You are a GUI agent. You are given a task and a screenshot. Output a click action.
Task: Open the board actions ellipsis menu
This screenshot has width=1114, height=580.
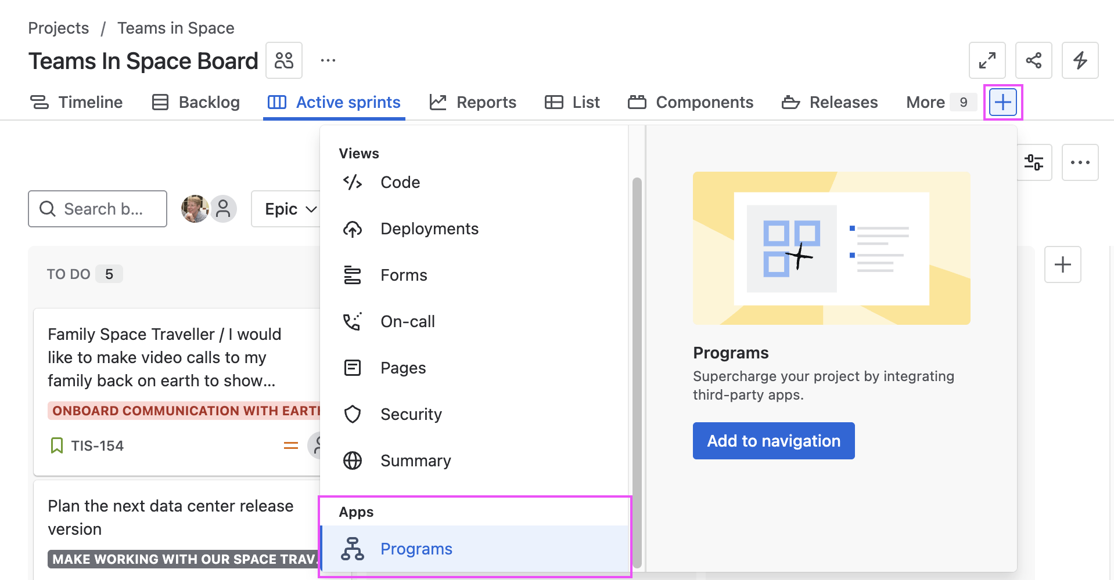point(1080,162)
